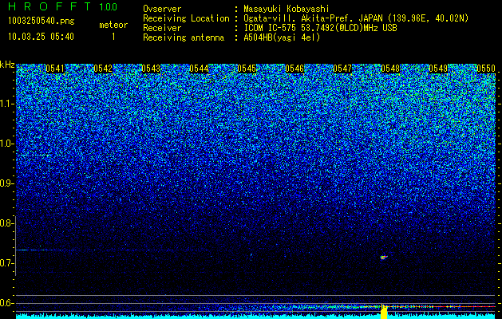Click the 1.1 kHz axis label

point(7,104)
